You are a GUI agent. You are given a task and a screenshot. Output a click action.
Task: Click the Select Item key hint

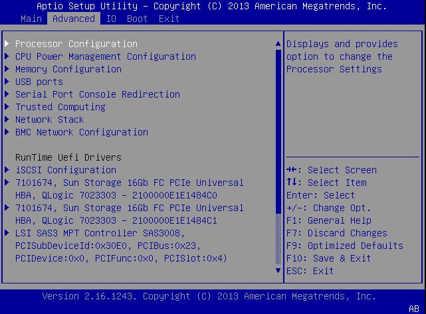[326, 183]
